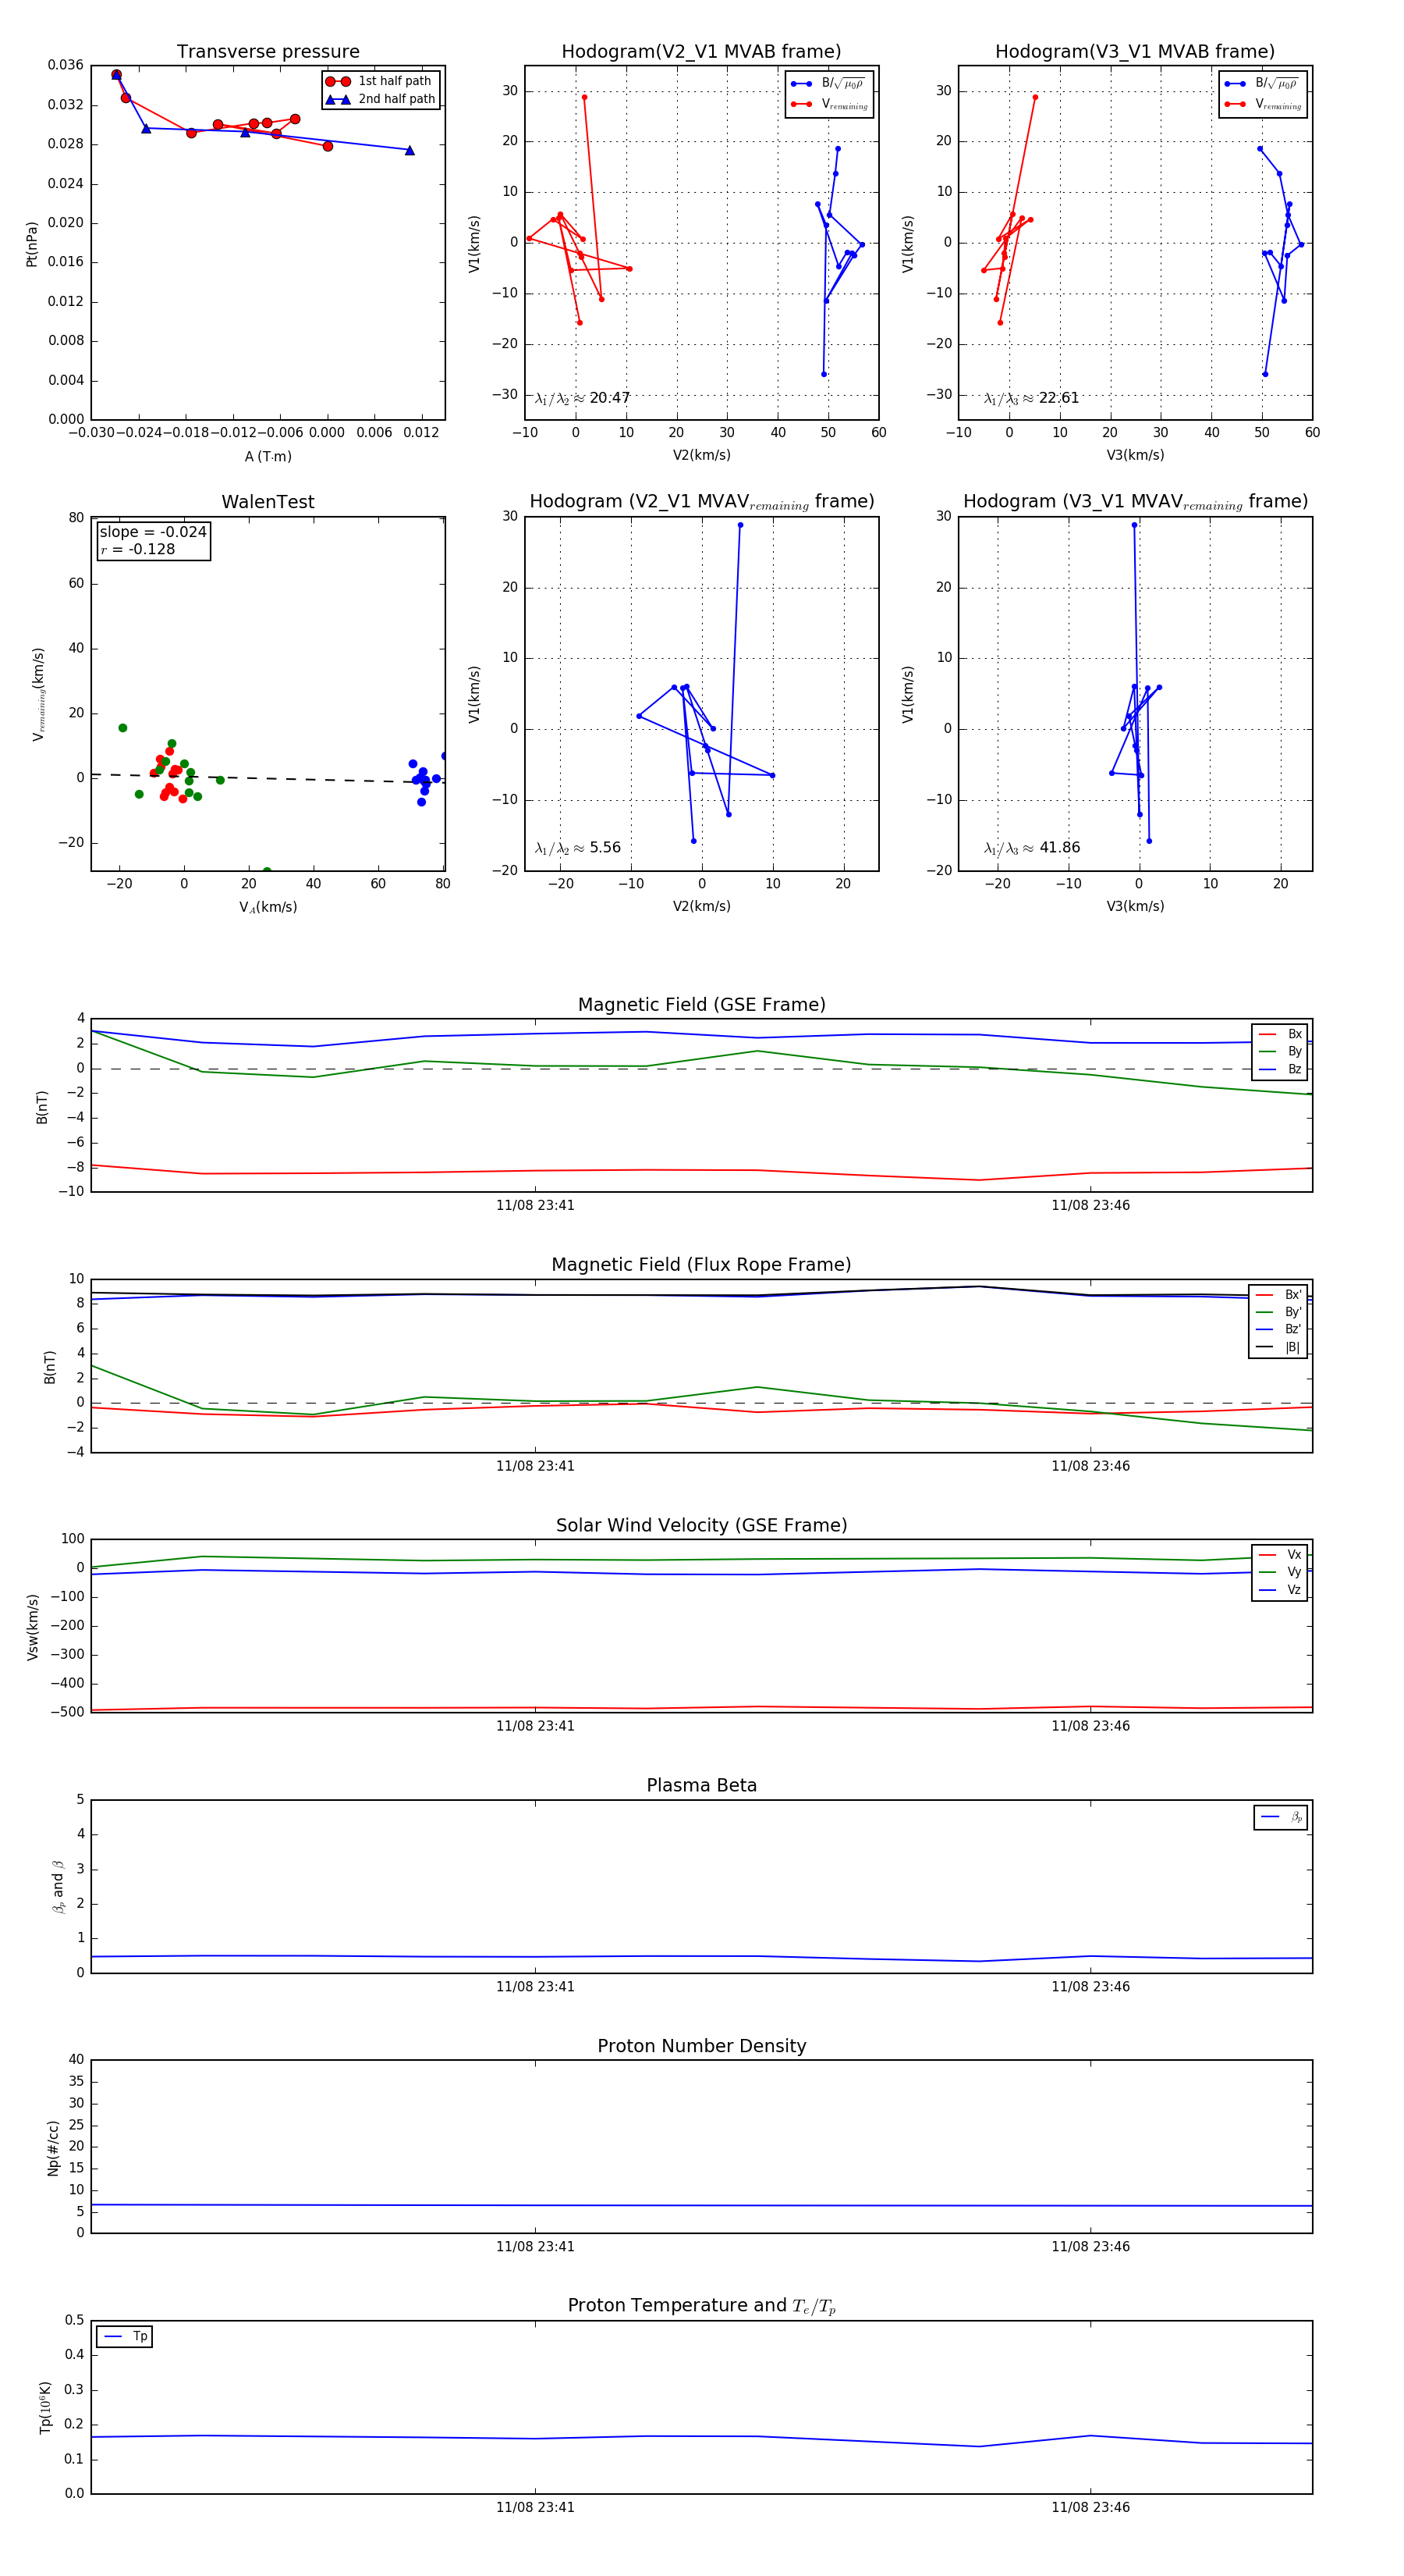Click the eigenvalue ratio text '20.47'
The width and height of the screenshot is (1404, 2576).
609,398
